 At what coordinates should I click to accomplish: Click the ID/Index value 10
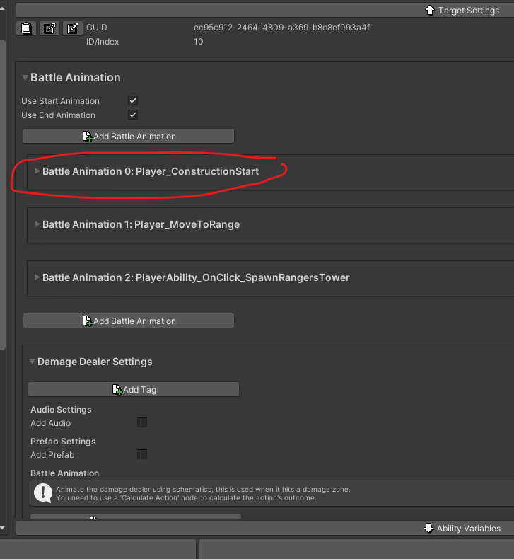pos(199,42)
